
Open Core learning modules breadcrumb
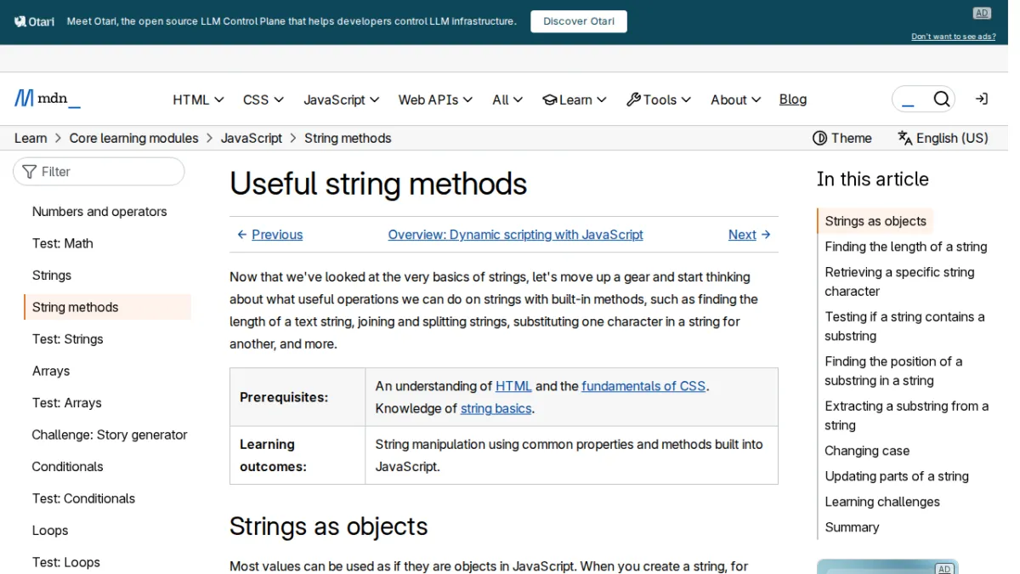[x=133, y=138]
